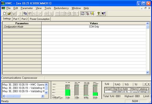Open the Parameter menu
152x104 pixels.
pos(27,8)
